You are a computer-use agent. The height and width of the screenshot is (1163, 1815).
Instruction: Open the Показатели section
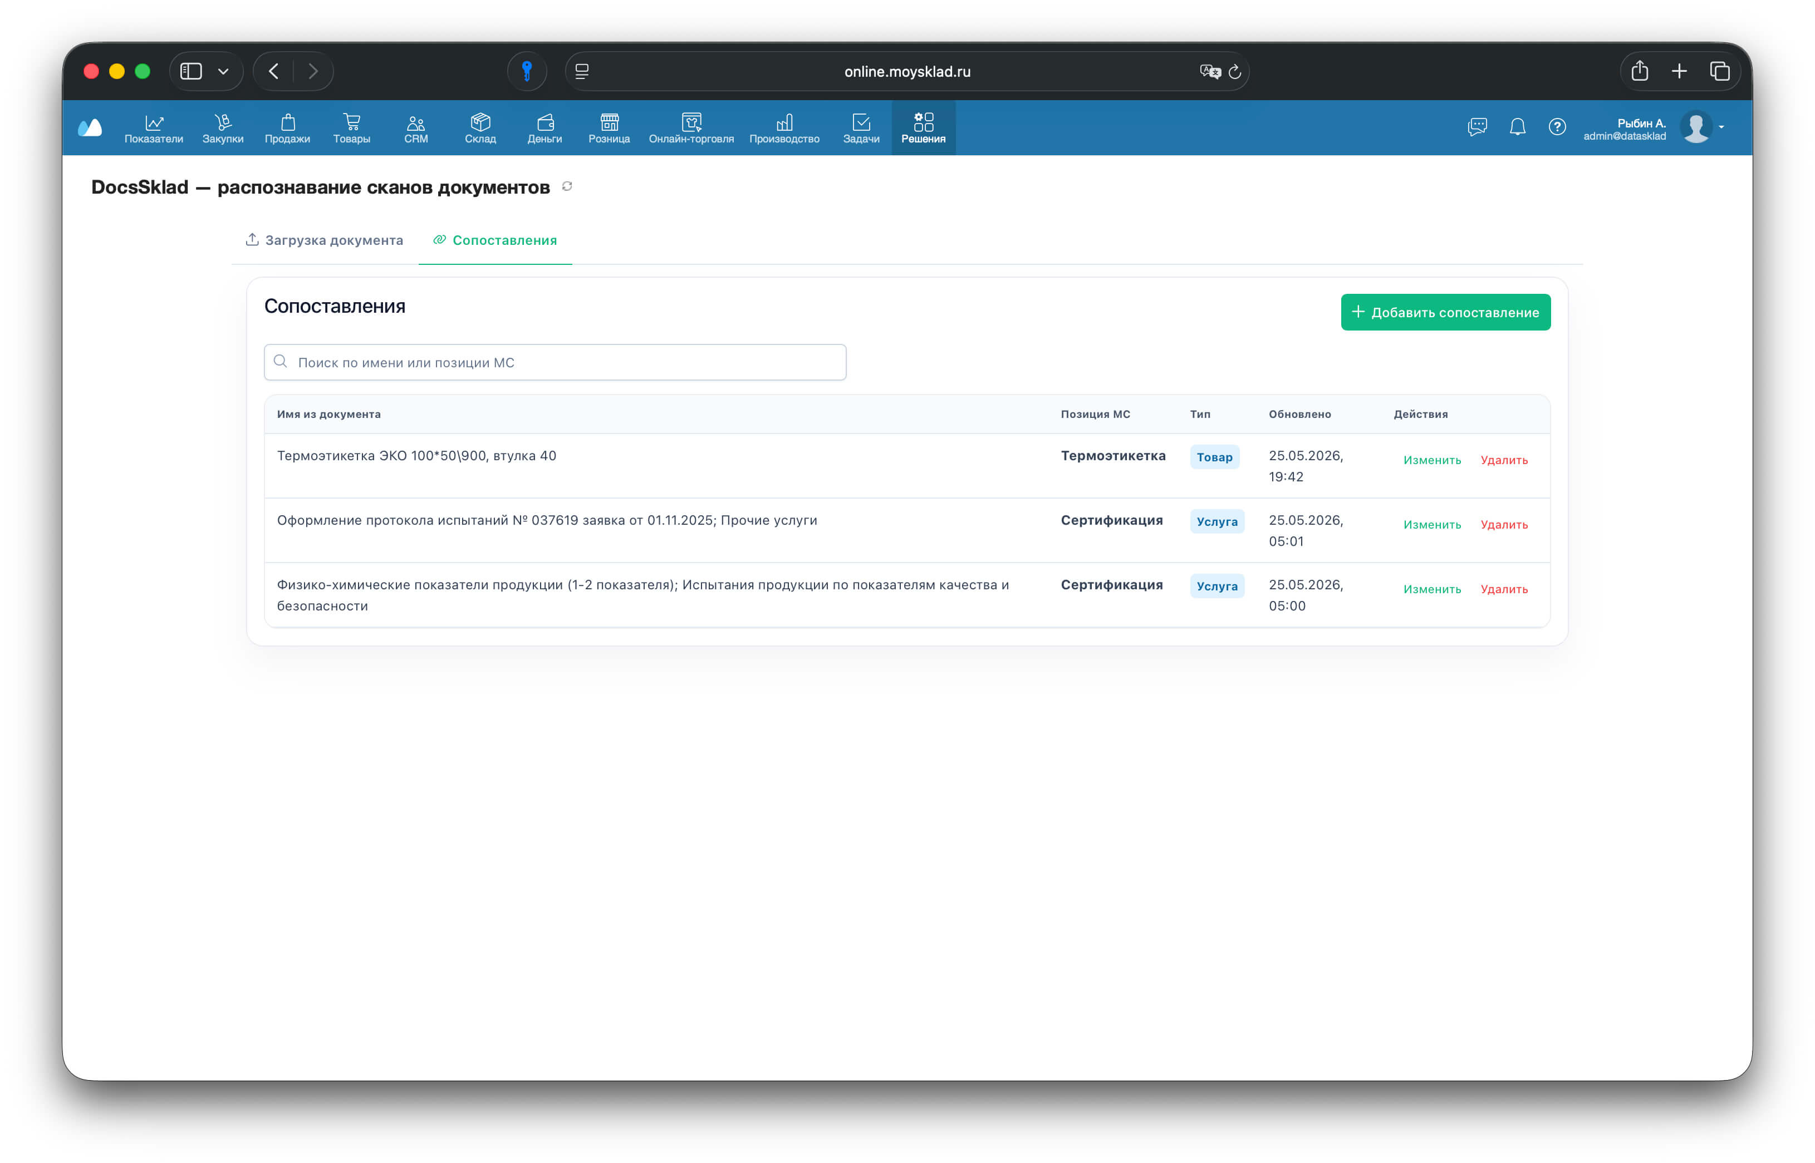[x=154, y=129]
